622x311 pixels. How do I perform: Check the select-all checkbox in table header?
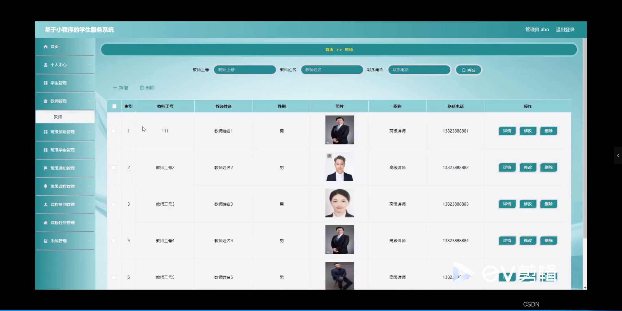point(114,106)
